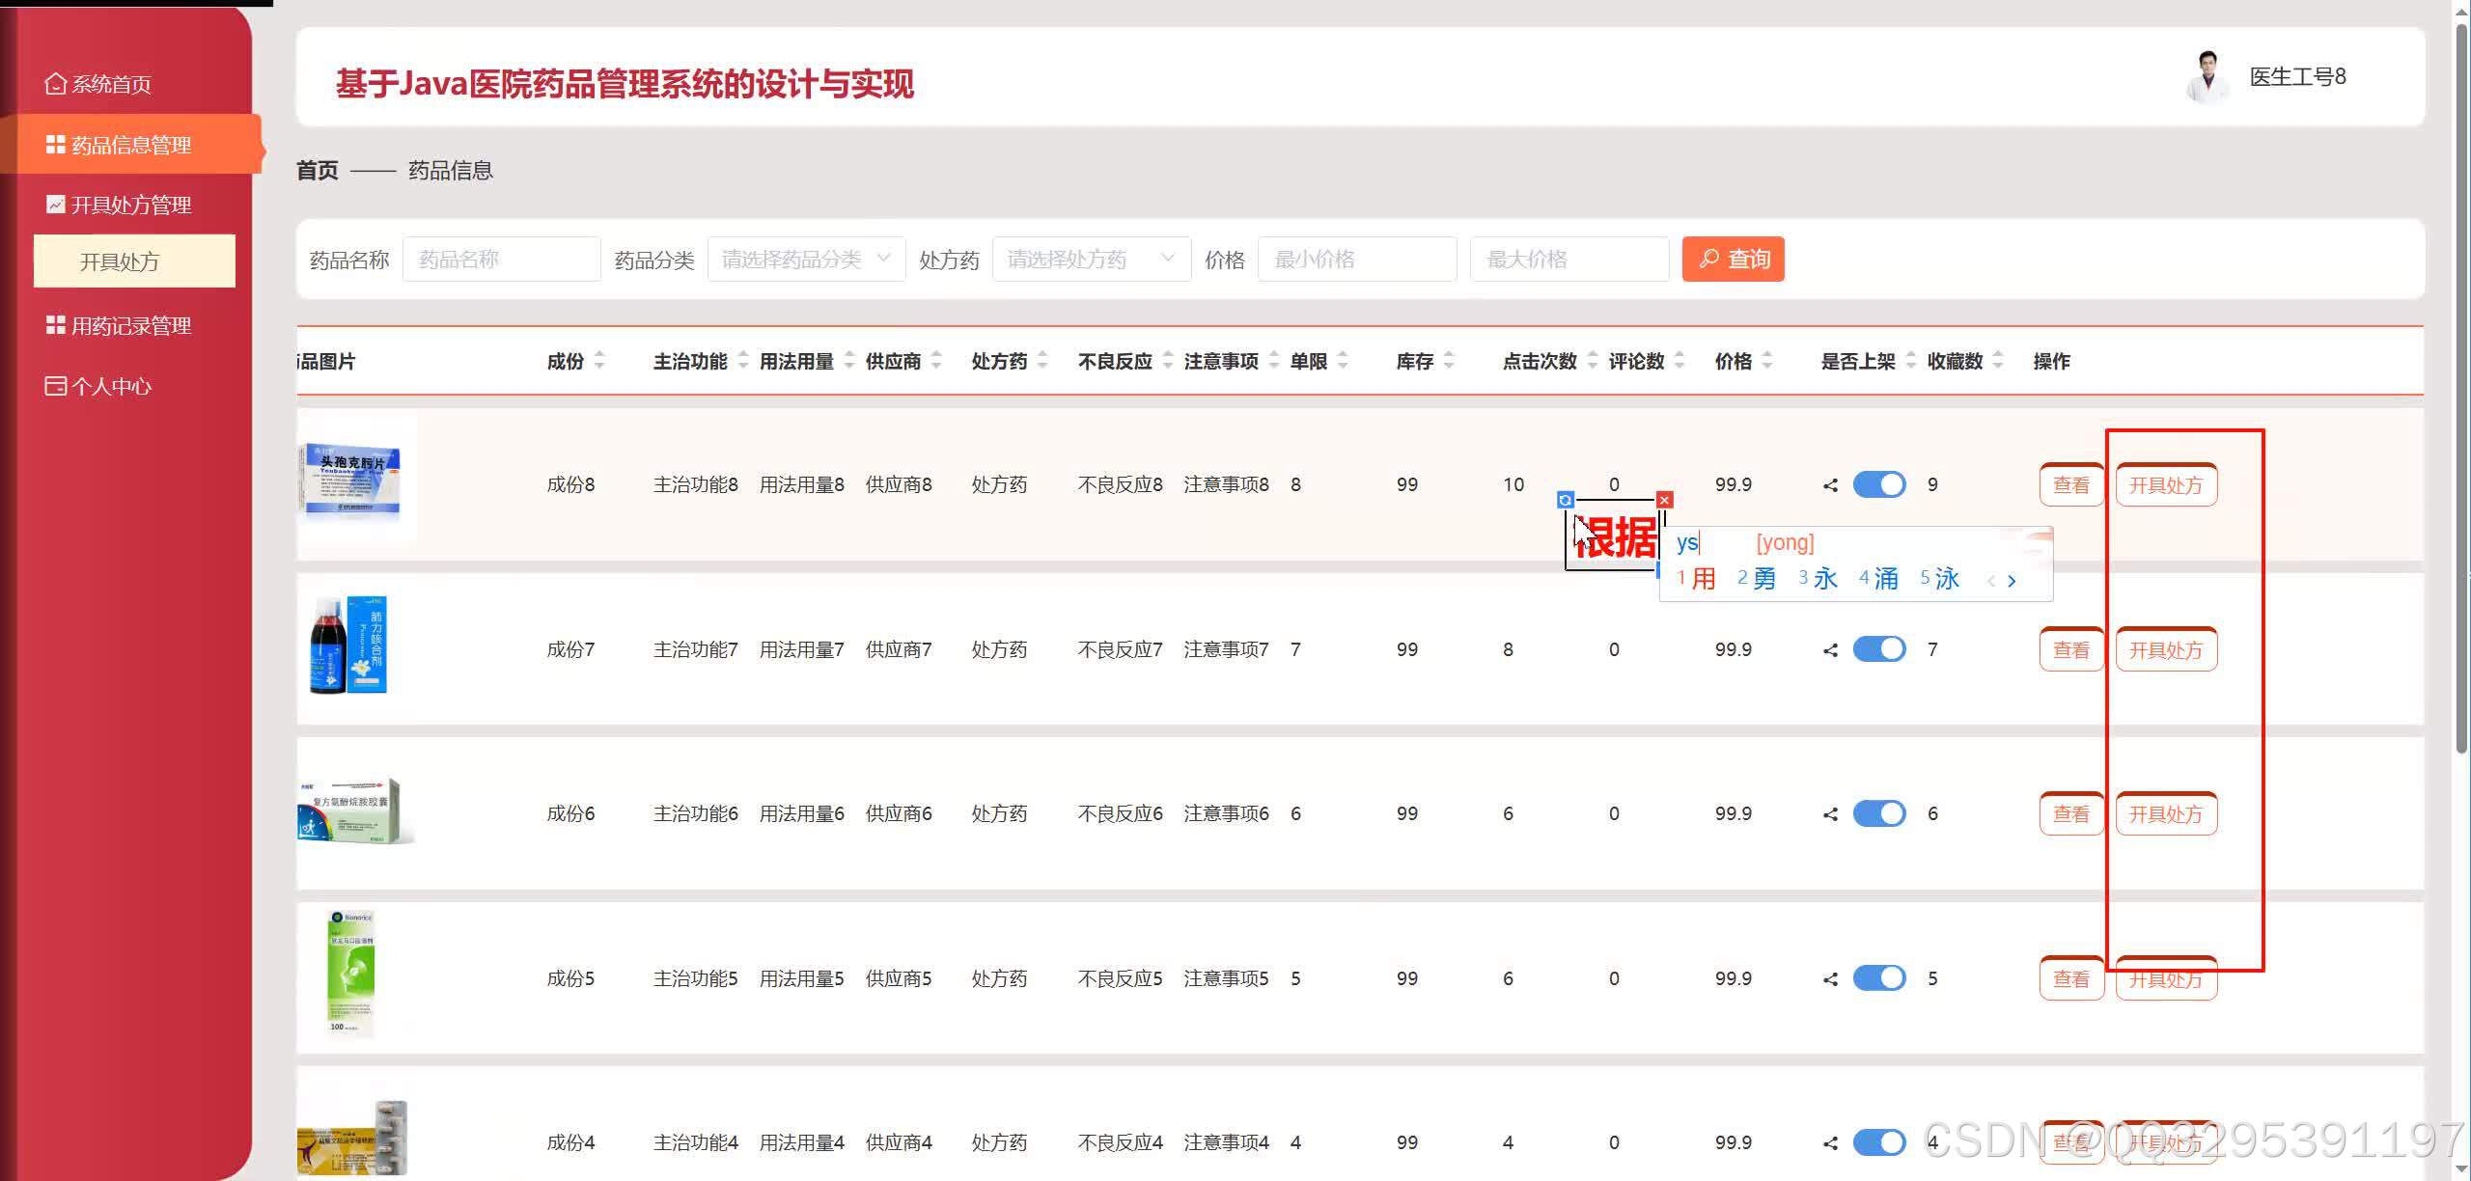
Task: Click 开具处方 button for 成份7
Action: [2166, 649]
